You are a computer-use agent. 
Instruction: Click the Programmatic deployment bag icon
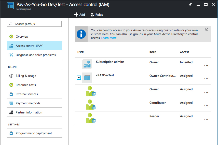(x=11, y=133)
